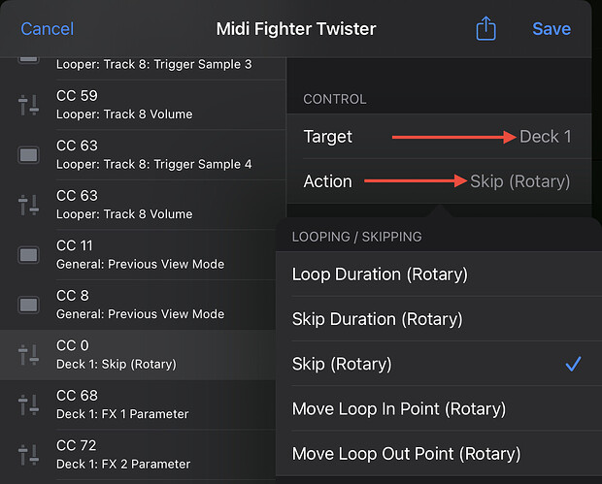Cancel the Midi Fighter Twister mapping
This screenshot has height=484, width=602.
point(47,29)
